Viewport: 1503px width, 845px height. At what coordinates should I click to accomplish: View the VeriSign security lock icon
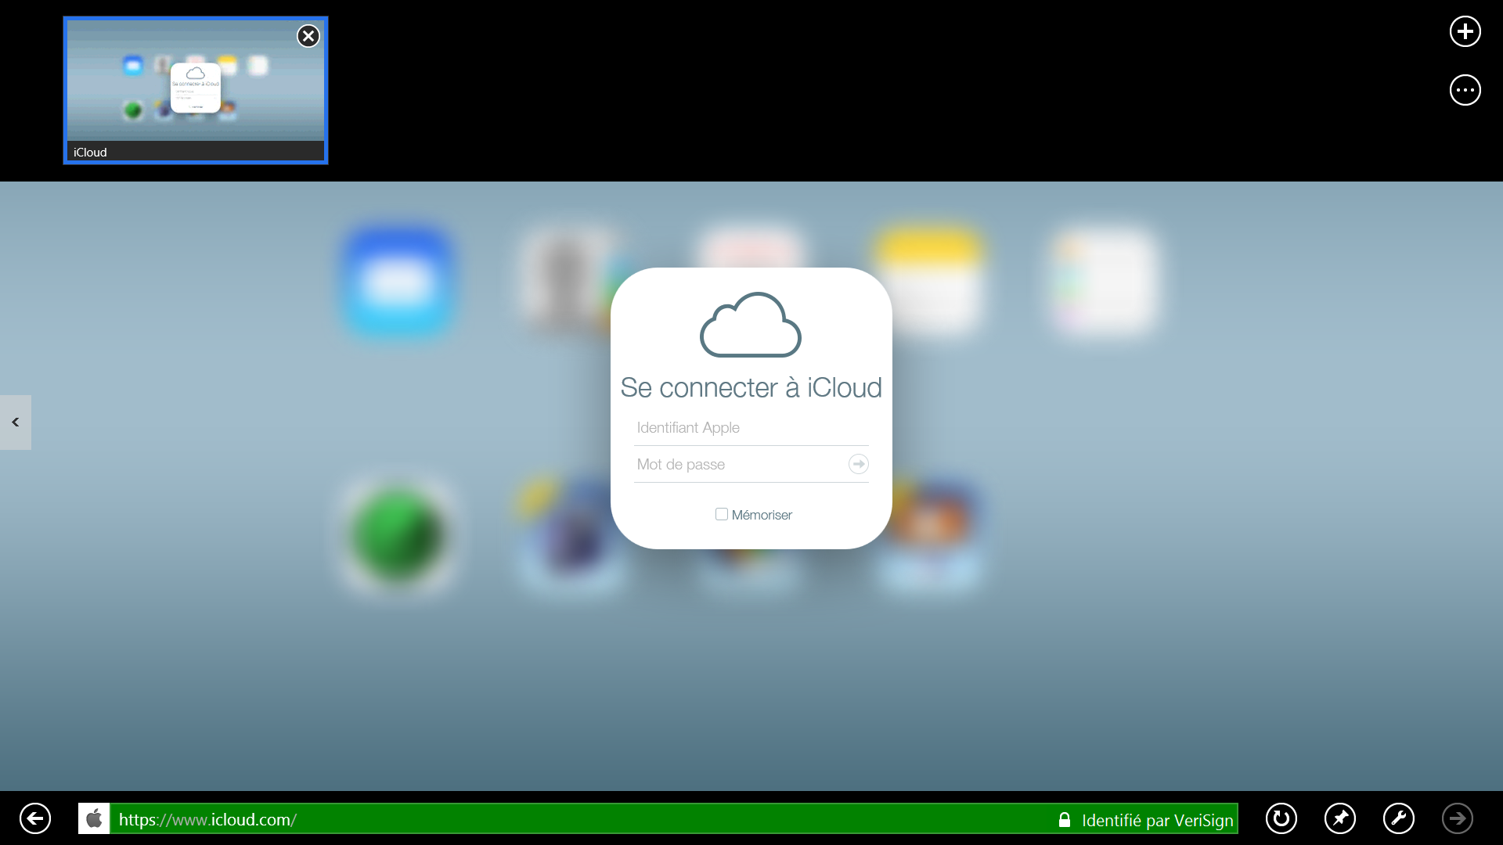(1064, 819)
